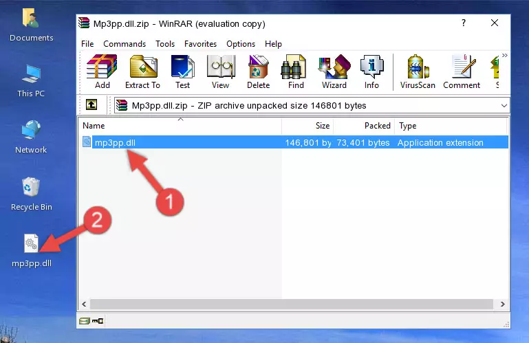This screenshot has height=343, width=529.
Task: Select the Recycle Bin desktop icon
Action: click(x=32, y=195)
